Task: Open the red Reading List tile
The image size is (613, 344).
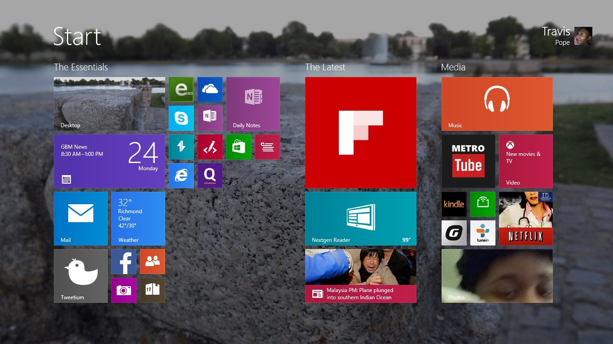Action: [267, 147]
